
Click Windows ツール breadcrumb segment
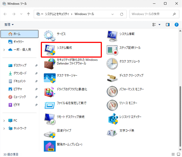(x=84, y=14)
